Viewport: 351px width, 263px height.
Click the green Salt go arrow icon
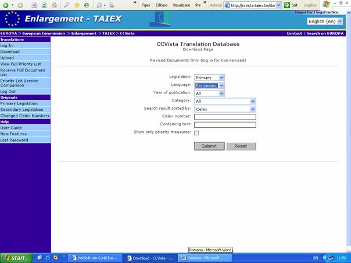point(286,5)
